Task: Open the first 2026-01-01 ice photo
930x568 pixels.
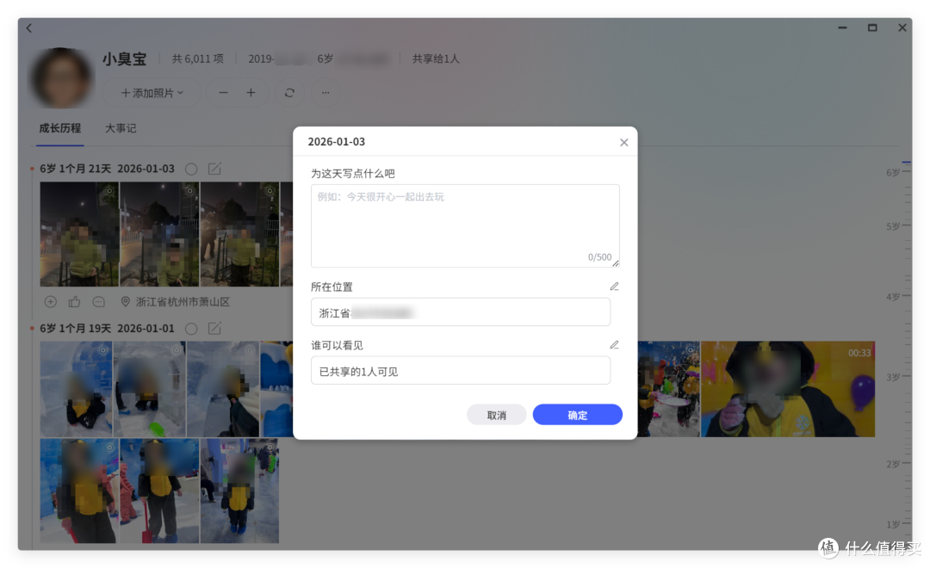Action: [x=76, y=389]
